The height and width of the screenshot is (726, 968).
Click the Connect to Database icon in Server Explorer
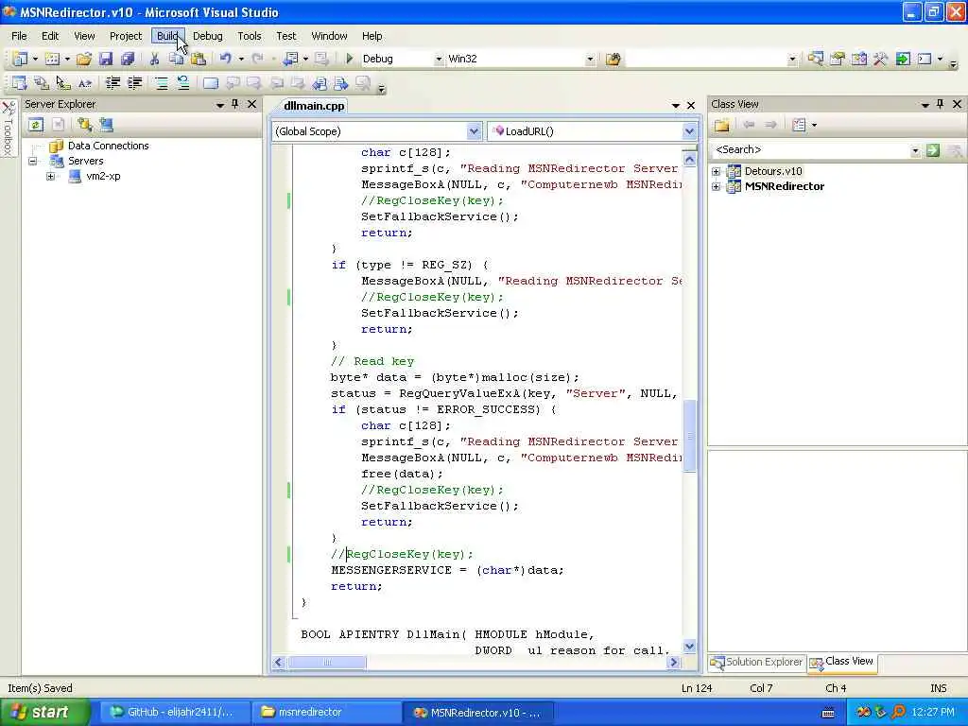(84, 125)
